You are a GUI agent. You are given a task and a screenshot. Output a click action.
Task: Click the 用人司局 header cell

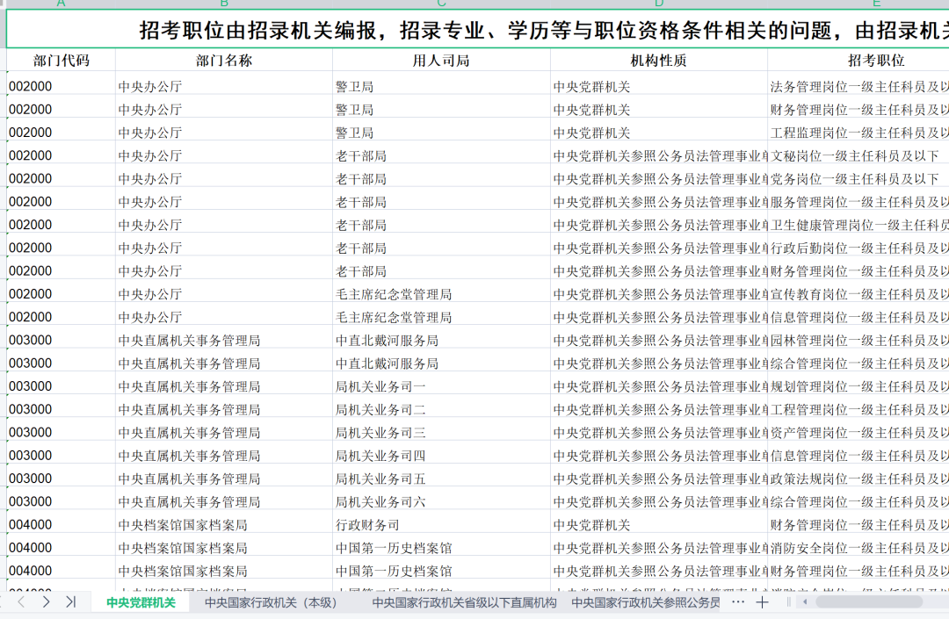(441, 61)
